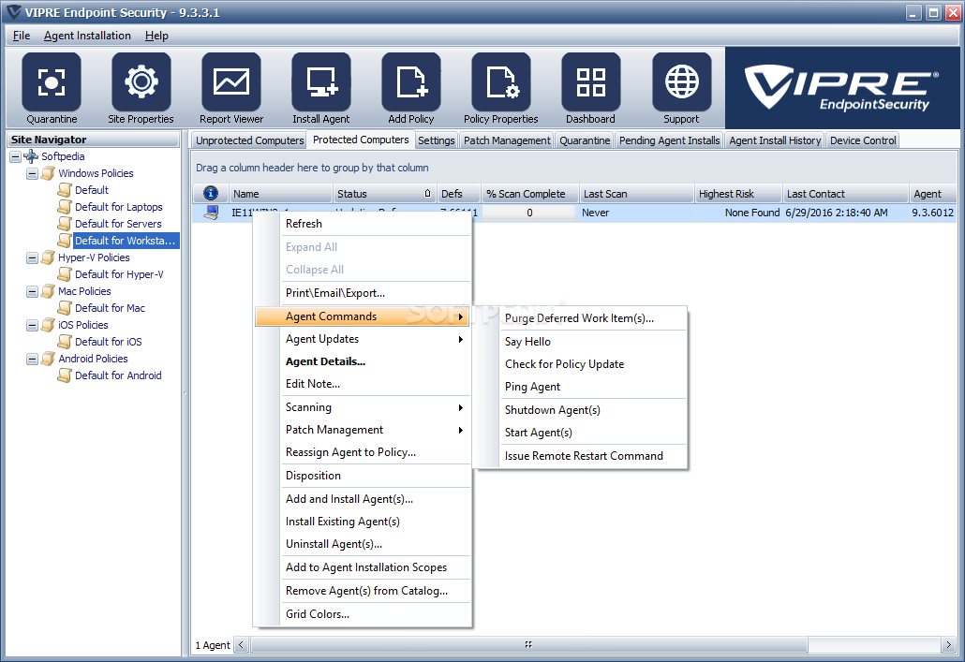Screen dimensions: 965x662
Task: Click the Add Policy toolbar icon
Action: click(x=411, y=81)
